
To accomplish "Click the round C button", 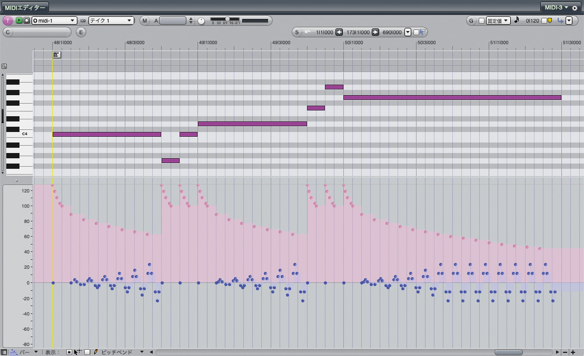I will click(x=7, y=32).
